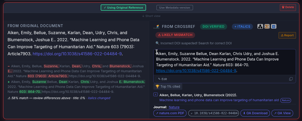The height and width of the screenshot is (121, 302).
Task: Open the Nature journal link
Action: (x=174, y=107)
